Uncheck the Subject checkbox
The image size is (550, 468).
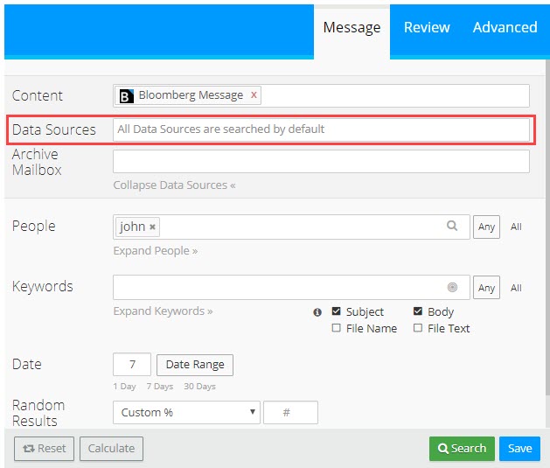point(337,311)
